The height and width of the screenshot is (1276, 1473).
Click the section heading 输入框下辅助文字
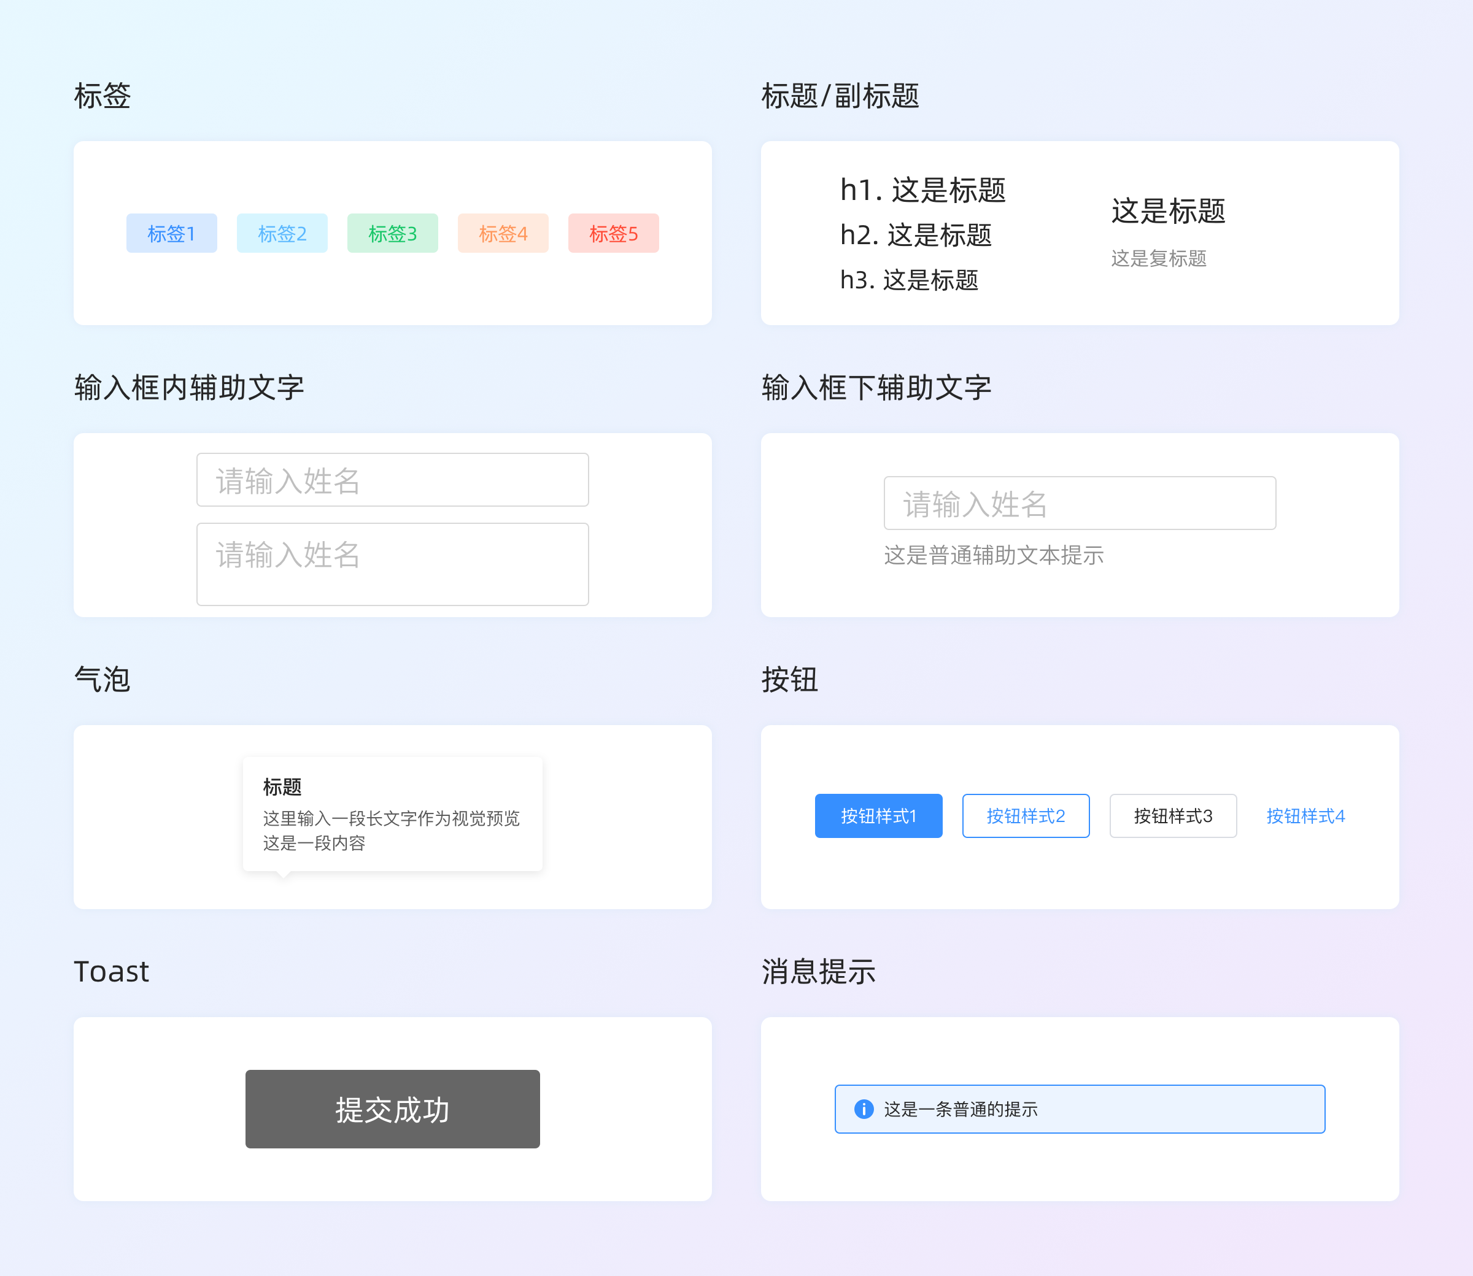point(876,387)
